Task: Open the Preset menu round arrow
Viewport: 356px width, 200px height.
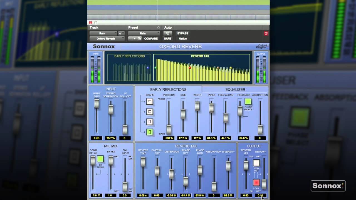Action: point(159,27)
